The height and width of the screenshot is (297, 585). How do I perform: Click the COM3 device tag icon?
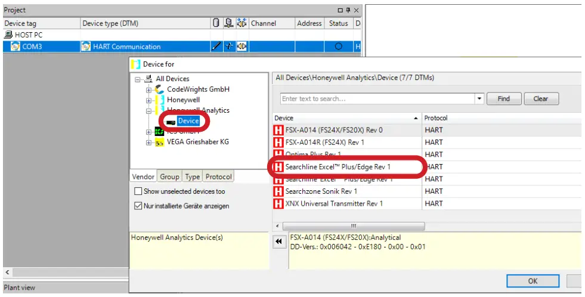coord(16,47)
